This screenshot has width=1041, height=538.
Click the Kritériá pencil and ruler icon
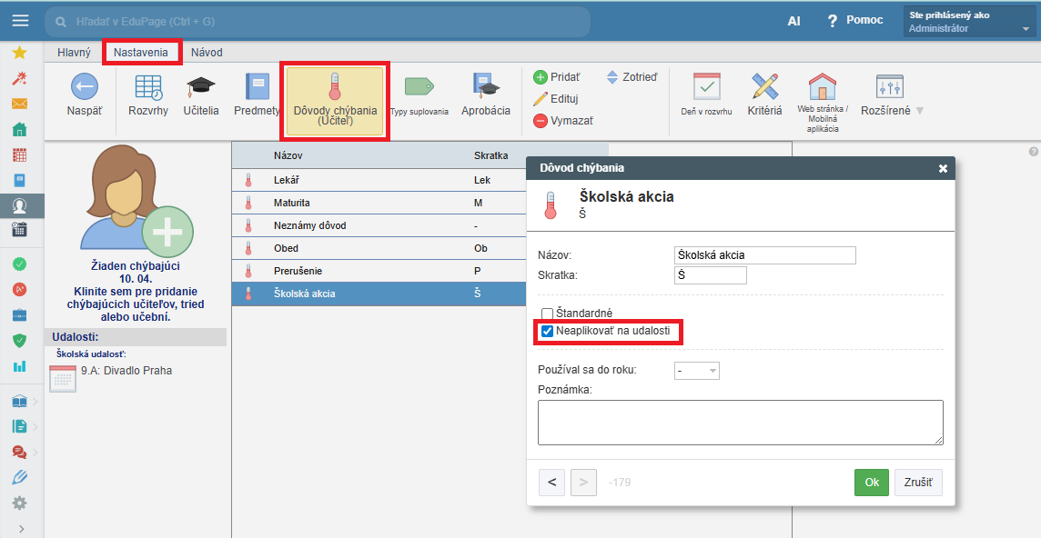click(x=764, y=88)
